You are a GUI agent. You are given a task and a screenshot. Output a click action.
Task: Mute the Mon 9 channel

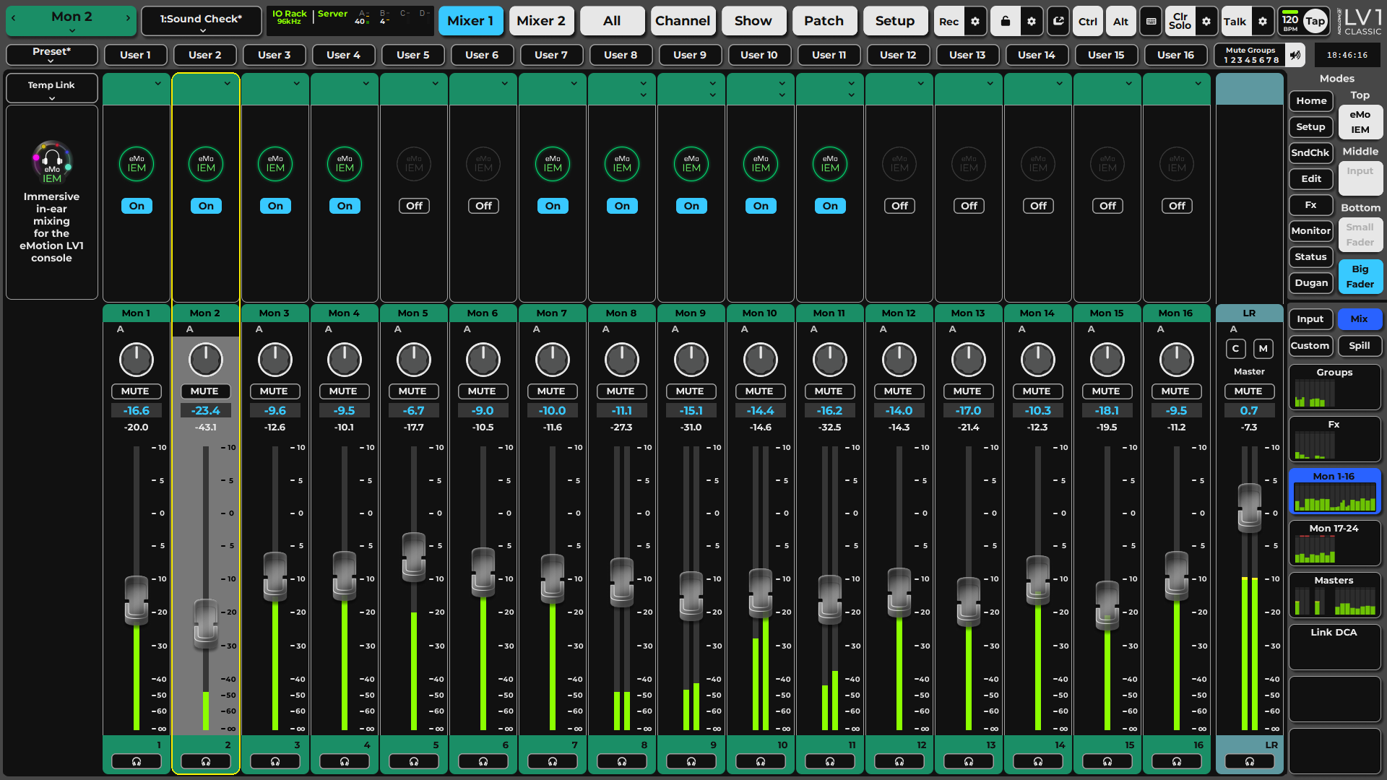tap(690, 391)
